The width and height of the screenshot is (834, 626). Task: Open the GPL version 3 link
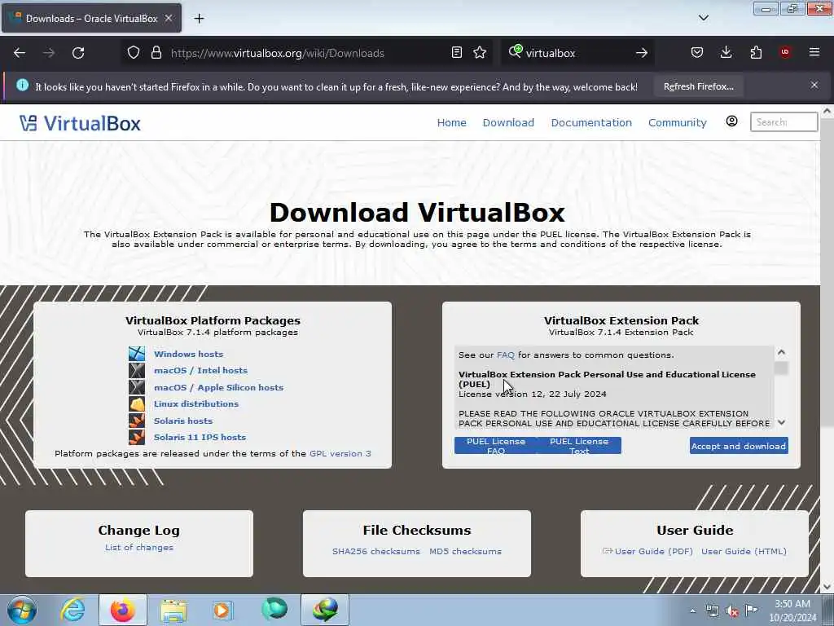point(340,453)
